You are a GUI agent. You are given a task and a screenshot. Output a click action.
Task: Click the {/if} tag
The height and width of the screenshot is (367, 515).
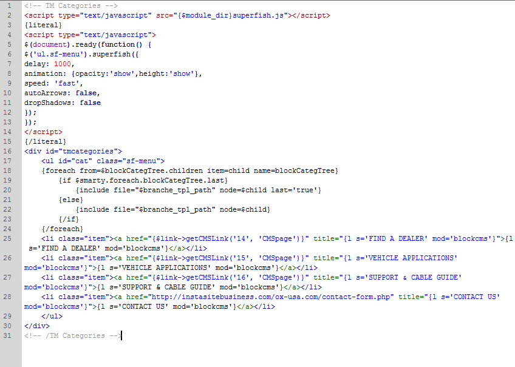coord(69,219)
